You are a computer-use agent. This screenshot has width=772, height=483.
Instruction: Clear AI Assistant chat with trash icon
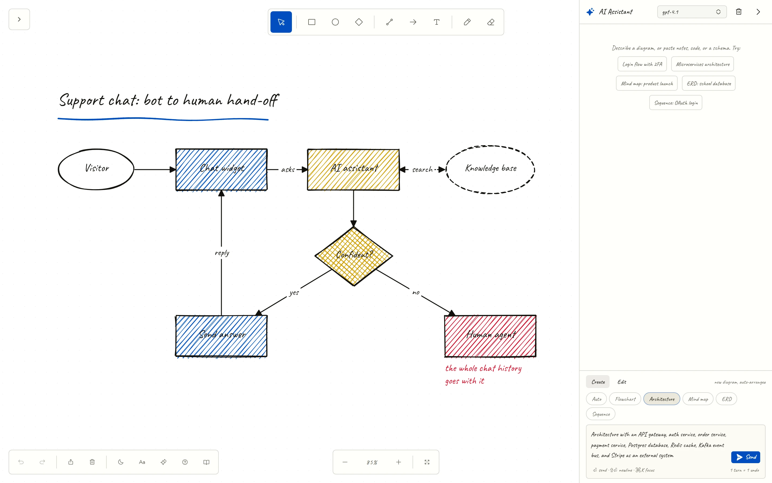click(738, 12)
